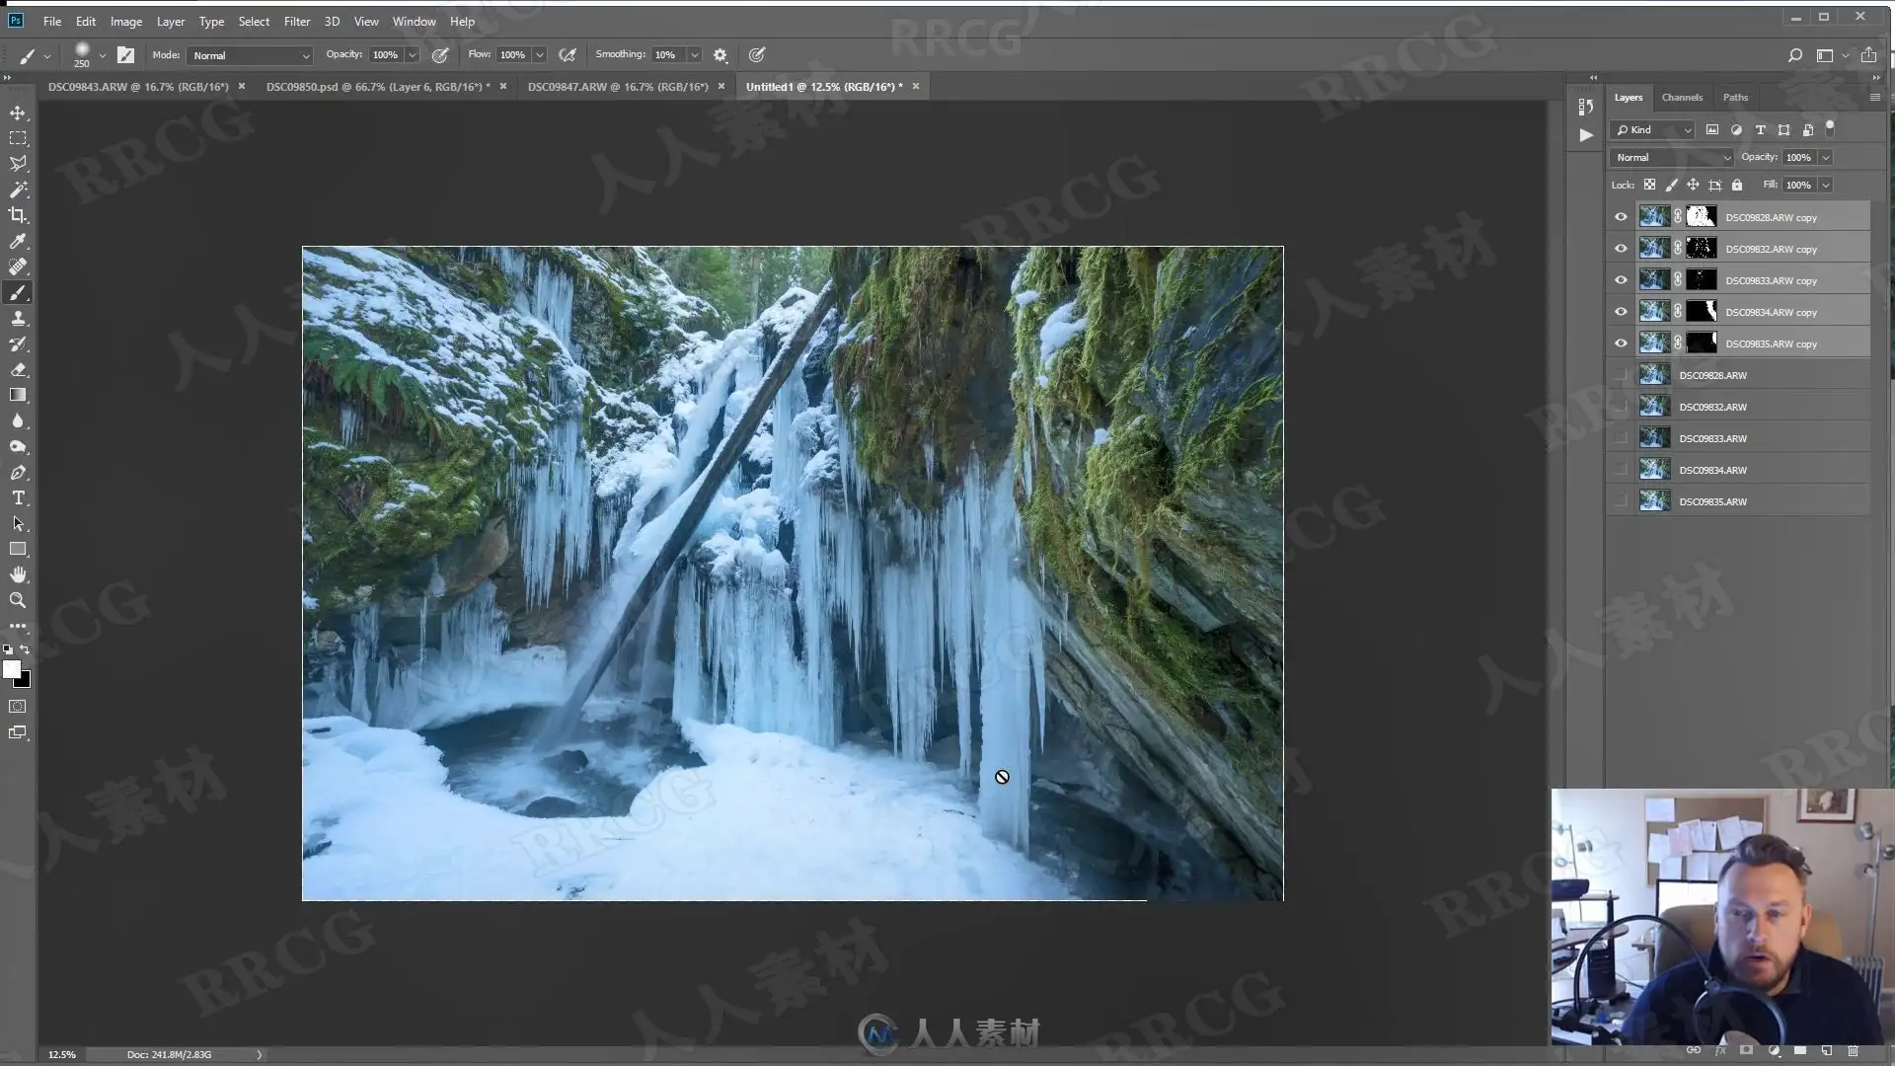Select the Crop tool
Screen dimensions: 1895x1066
pyautogui.click(x=18, y=215)
